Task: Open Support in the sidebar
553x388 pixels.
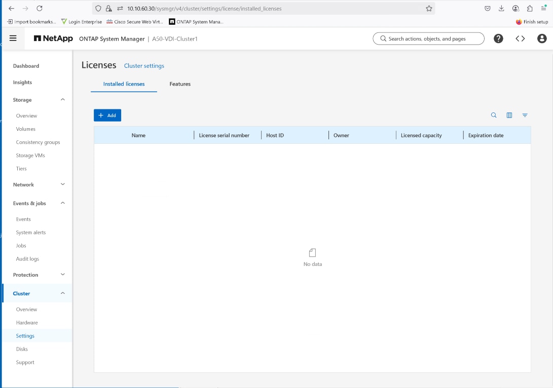Action: 25,362
